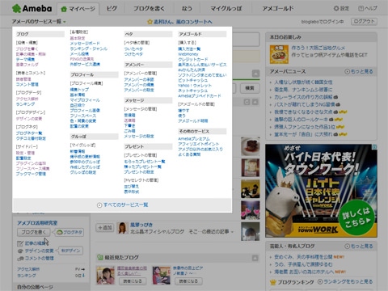Select つけたペタ in the service menu

(x=133, y=54)
